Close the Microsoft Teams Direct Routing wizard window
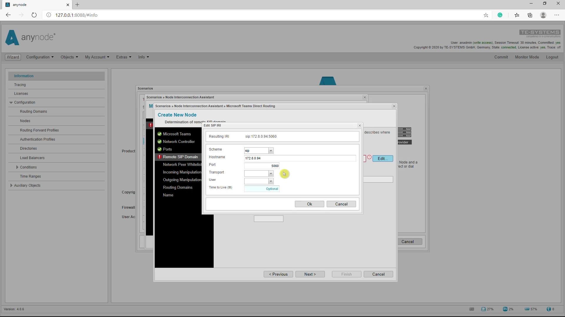Image resolution: width=565 pixels, height=317 pixels. pyautogui.click(x=394, y=106)
